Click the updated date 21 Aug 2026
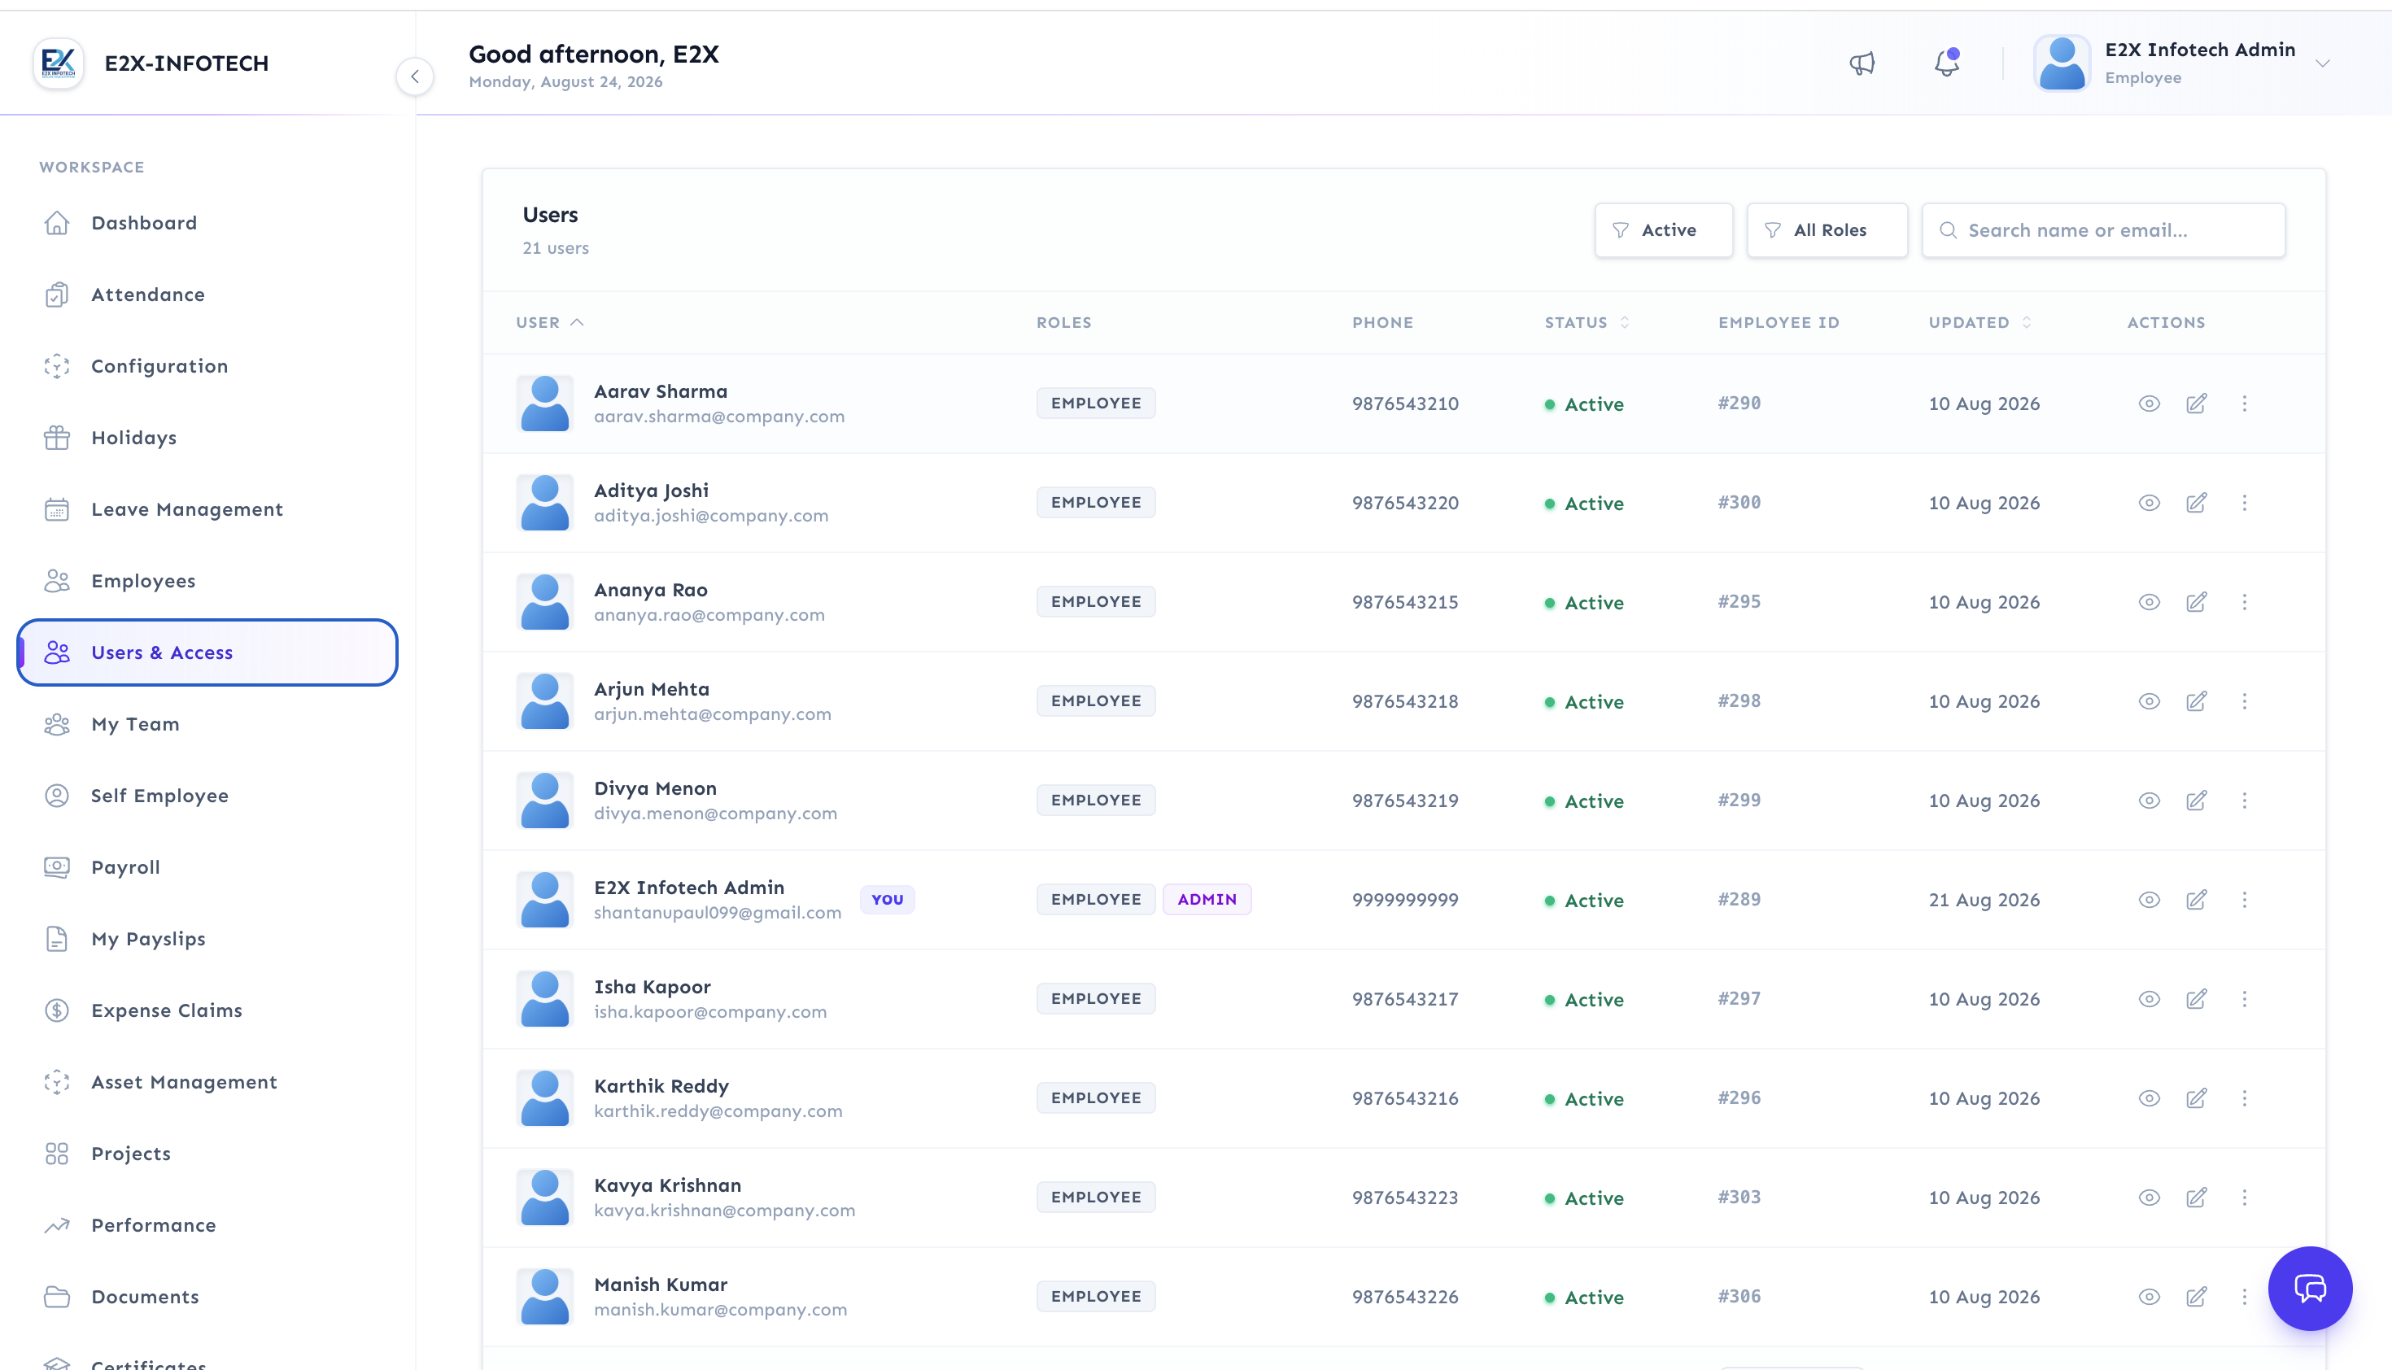This screenshot has width=2392, height=1370. coord(1984,900)
